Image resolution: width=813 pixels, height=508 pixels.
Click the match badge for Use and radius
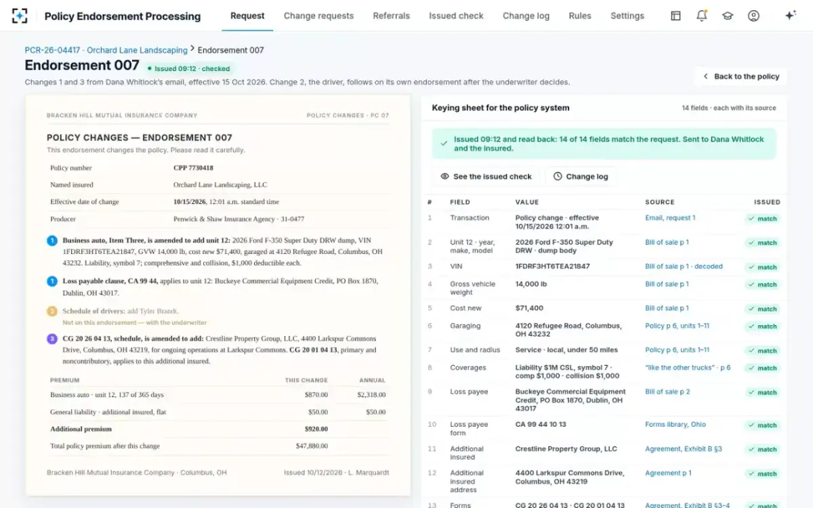pos(762,351)
